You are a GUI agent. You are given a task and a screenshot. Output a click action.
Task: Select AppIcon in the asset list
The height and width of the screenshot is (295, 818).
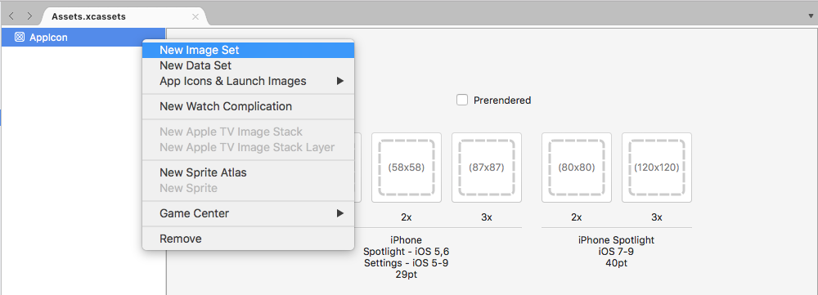[x=83, y=38]
